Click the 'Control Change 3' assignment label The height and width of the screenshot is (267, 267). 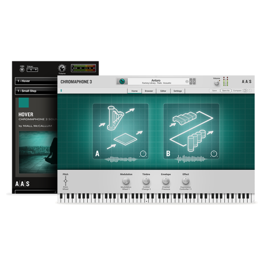[146, 188]
